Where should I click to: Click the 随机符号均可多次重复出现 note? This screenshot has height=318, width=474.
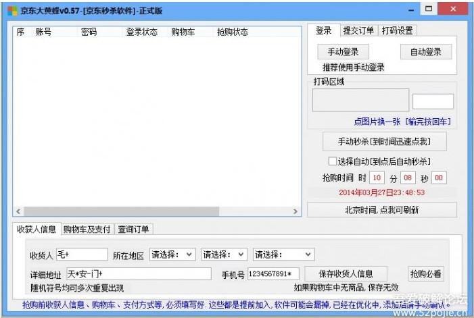click(x=77, y=288)
